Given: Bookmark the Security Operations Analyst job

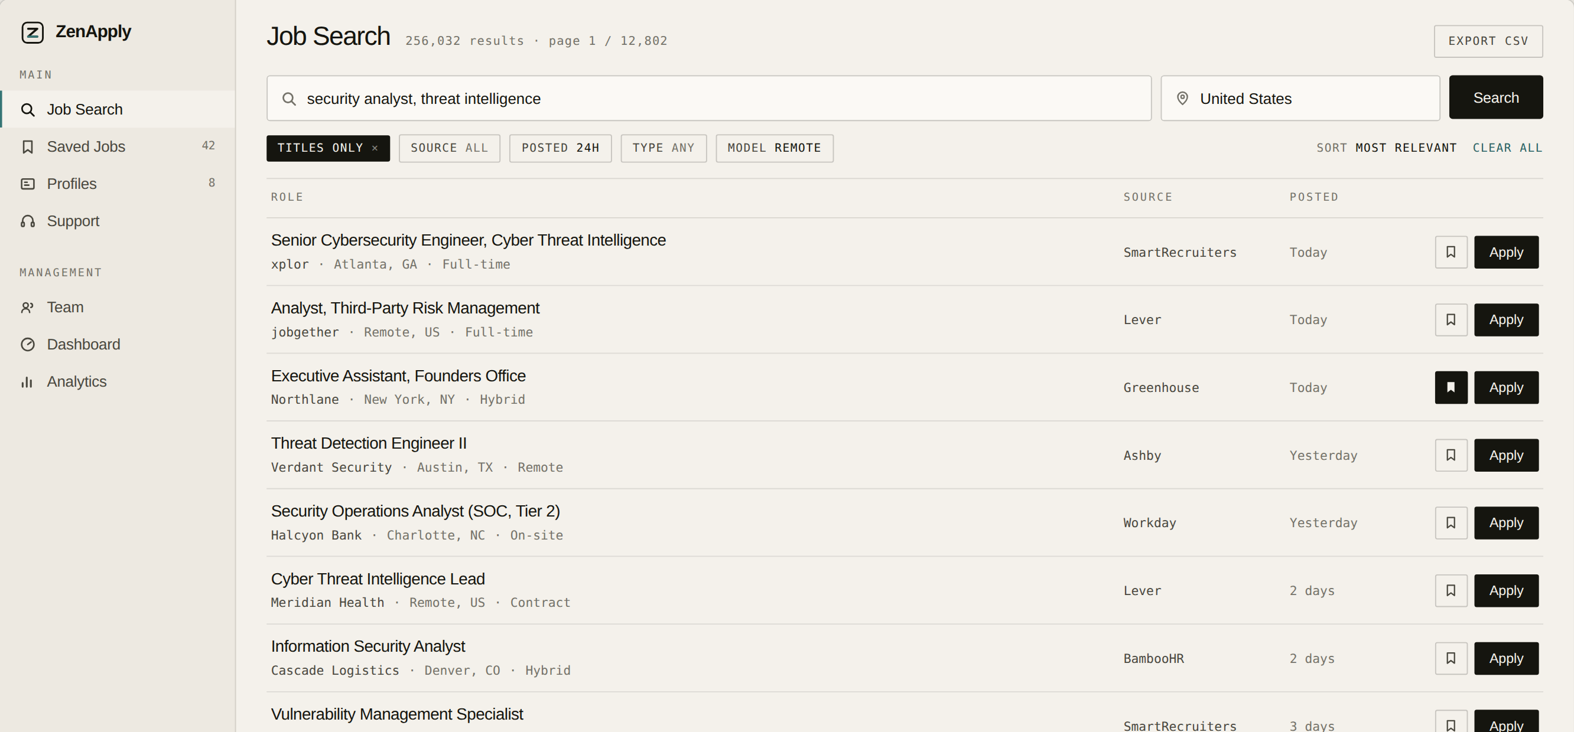Looking at the screenshot, I should point(1451,523).
